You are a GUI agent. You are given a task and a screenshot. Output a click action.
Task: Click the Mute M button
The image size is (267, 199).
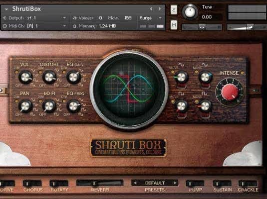174,25
